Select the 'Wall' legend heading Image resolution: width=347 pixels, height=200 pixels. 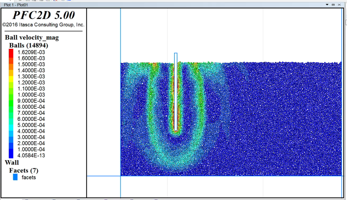point(12,163)
